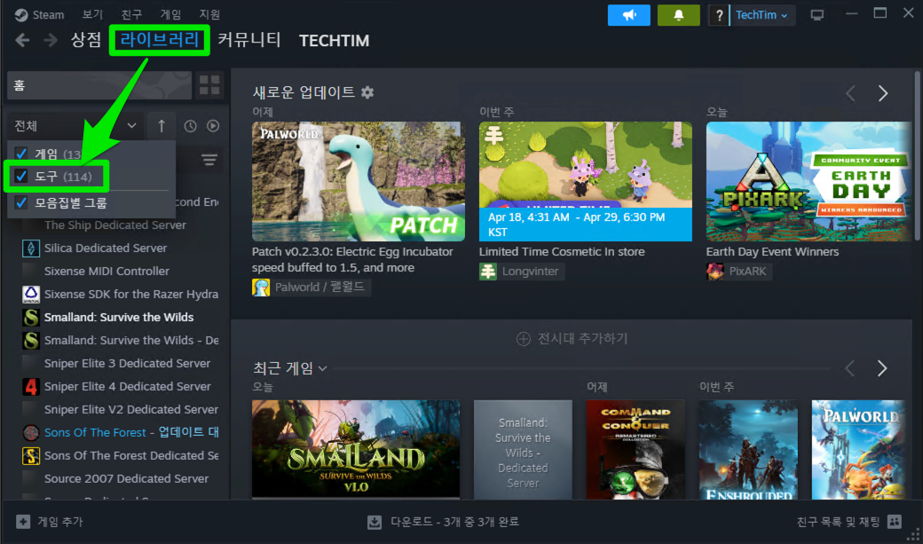This screenshot has height=544, width=923.
Task: Open friends chat icon at bottom right
Action: click(895, 522)
